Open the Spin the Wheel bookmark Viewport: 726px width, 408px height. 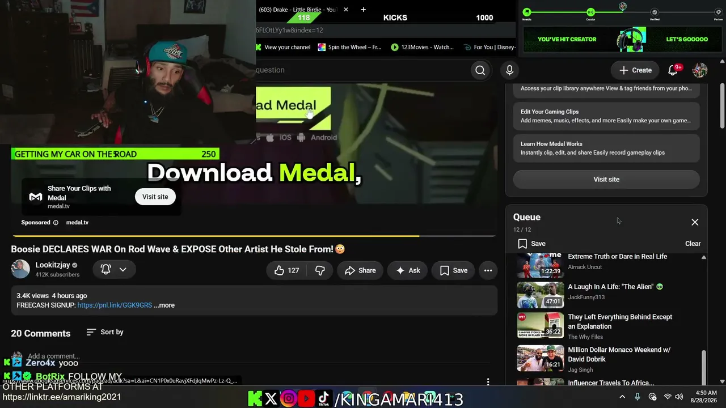tap(350, 47)
